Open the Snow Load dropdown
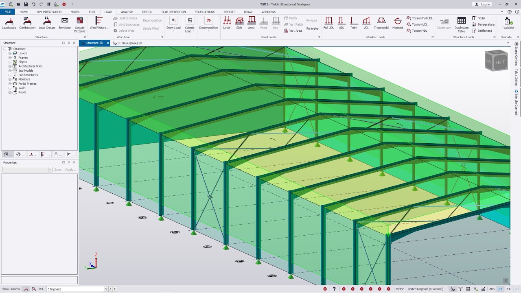 [x=173, y=25]
